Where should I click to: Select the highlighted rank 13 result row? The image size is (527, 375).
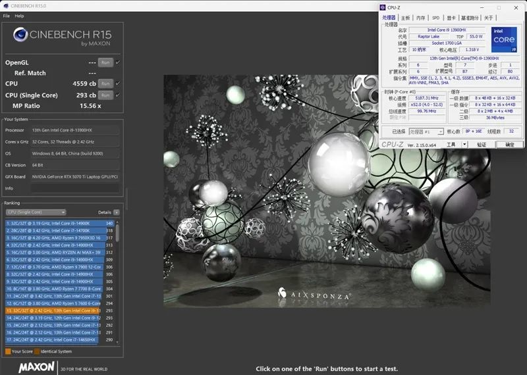53,310
